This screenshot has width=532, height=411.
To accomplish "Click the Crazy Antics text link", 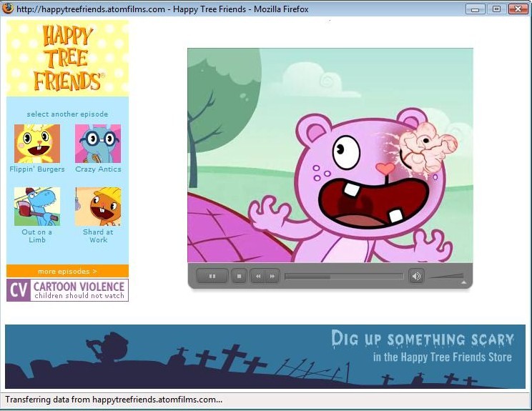I will [98, 169].
